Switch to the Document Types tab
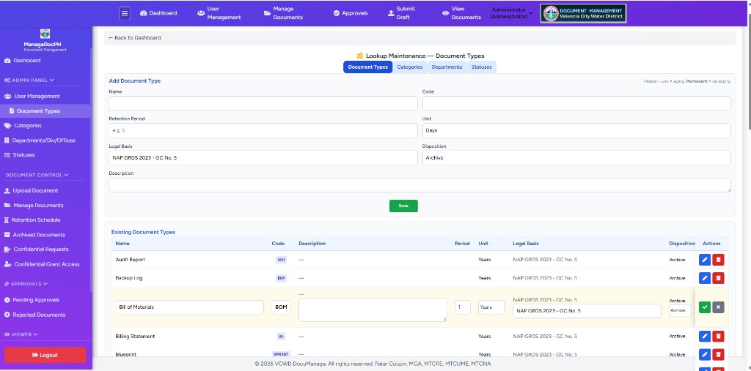751x371 pixels. (368, 67)
